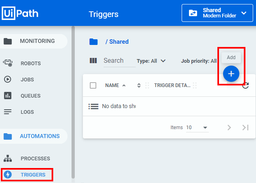Change items per page dropdown
The height and width of the screenshot is (183, 256).
tap(197, 128)
